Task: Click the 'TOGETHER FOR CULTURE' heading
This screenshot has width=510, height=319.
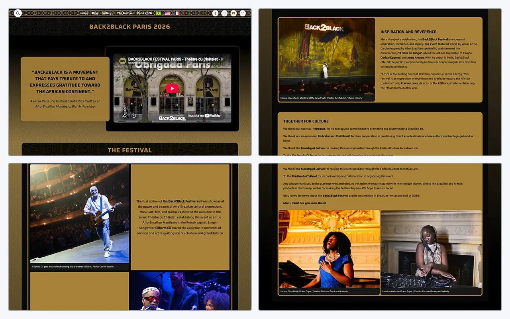Action: coord(306,121)
